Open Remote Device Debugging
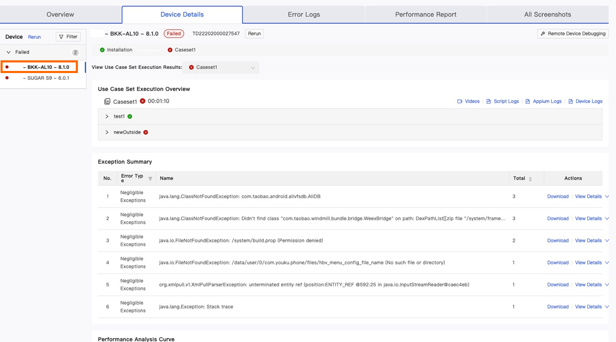The image size is (616, 342). [573, 34]
